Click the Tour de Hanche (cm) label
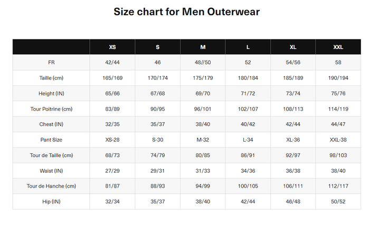Screen dimensions: 380x225 (51, 186)
